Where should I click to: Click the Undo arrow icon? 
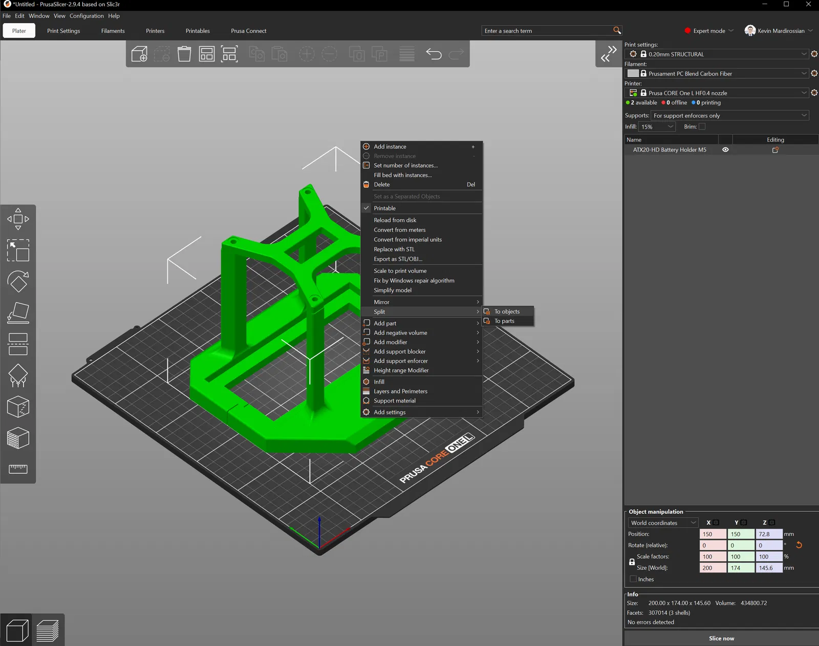[434, 54]
